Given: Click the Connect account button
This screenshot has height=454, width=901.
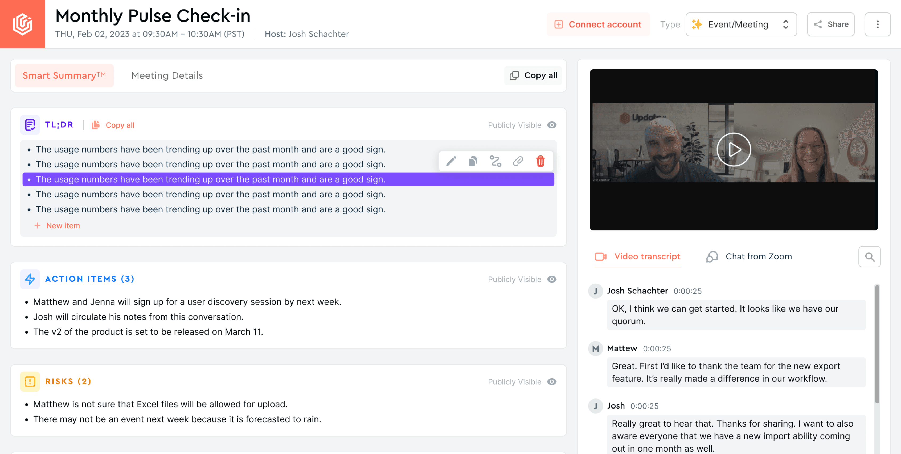Looking at the screenshot, I should pos(598,24).
